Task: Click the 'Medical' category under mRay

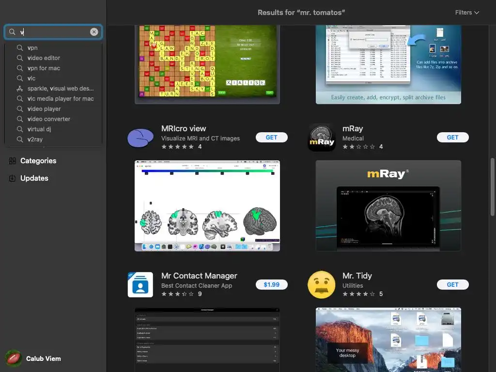Action: pyautogui.click(x=353, y=138)
